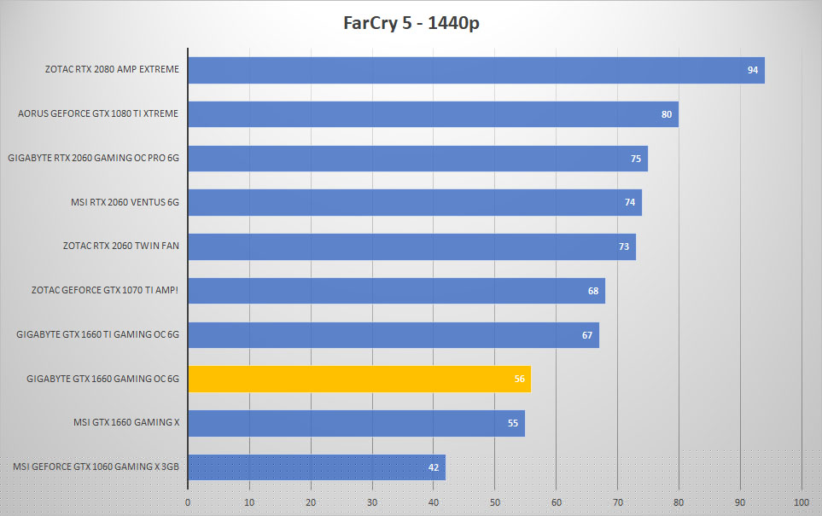Select the GIGABYTE GTX 1660 TI GAMING OC 6G label
Viewport: 822px width, 516px height.
[x=97, y=334]
